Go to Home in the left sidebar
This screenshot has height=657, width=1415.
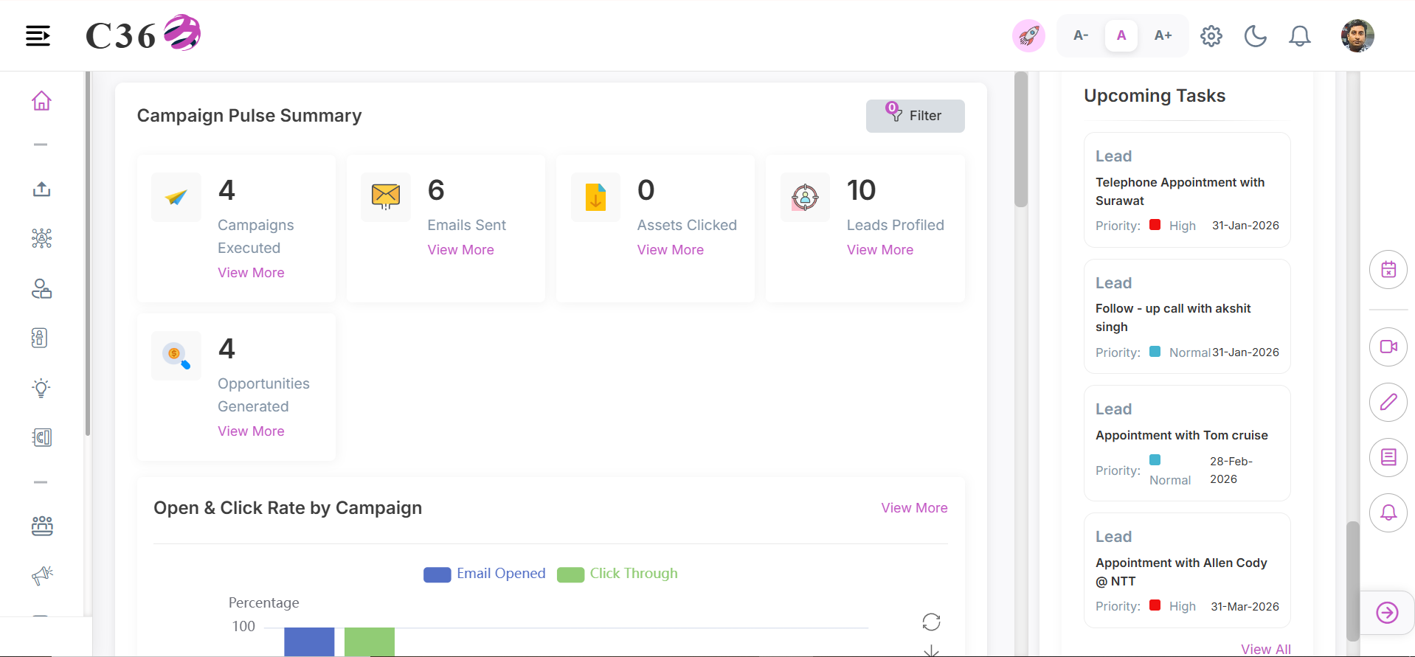[41, 100]
